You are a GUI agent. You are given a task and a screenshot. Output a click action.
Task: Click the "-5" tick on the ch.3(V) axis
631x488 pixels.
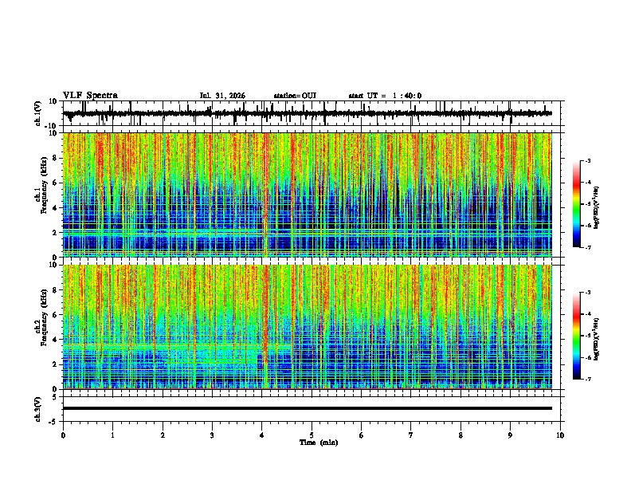[x=53, y=422]
